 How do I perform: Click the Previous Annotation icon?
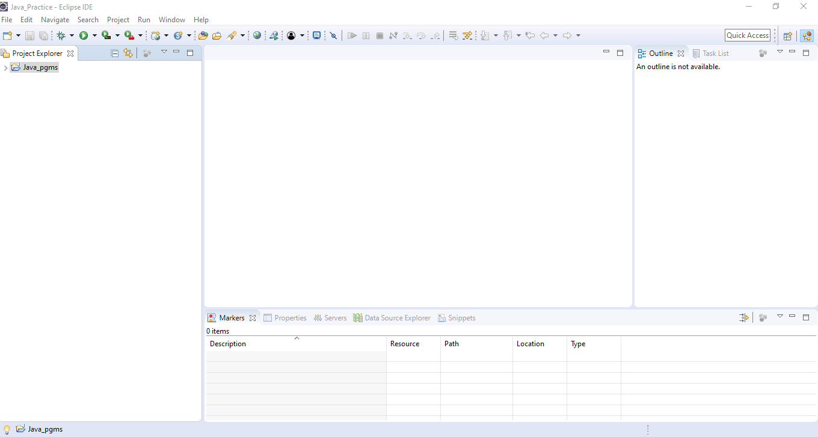(x=508, y=35)
